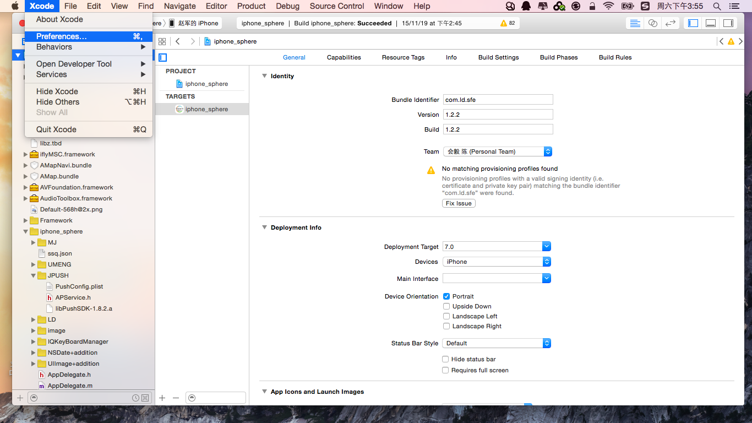Toggle the project and targets list icon
The width and height of the screenshot is (752, 423).
click(x=162, y=57)
